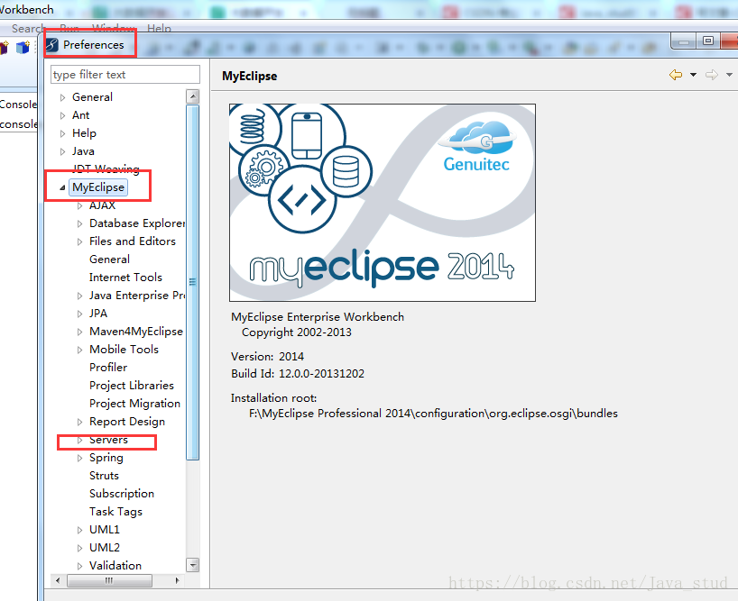Open the Help menu in Workbench
This screenshot has height=601, width=738.
point(159,28)
